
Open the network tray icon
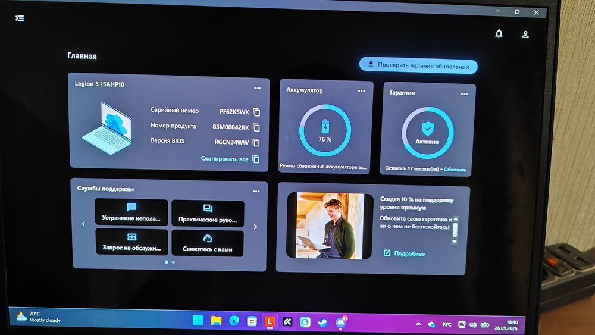click(462, 324)
